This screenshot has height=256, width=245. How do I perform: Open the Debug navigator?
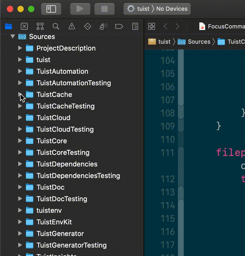click(x=103, y=26)
